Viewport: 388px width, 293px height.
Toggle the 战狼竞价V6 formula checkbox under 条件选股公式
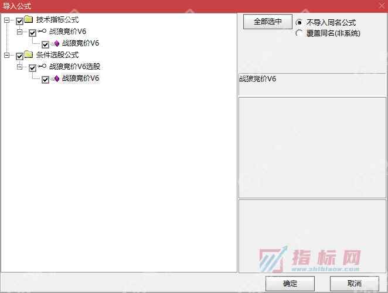coord(45,80)
